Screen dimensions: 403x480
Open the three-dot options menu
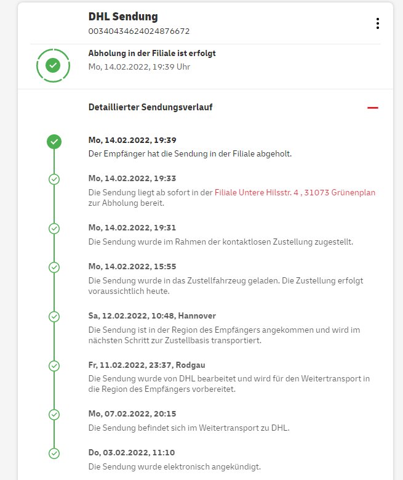(x=377, y=23)
